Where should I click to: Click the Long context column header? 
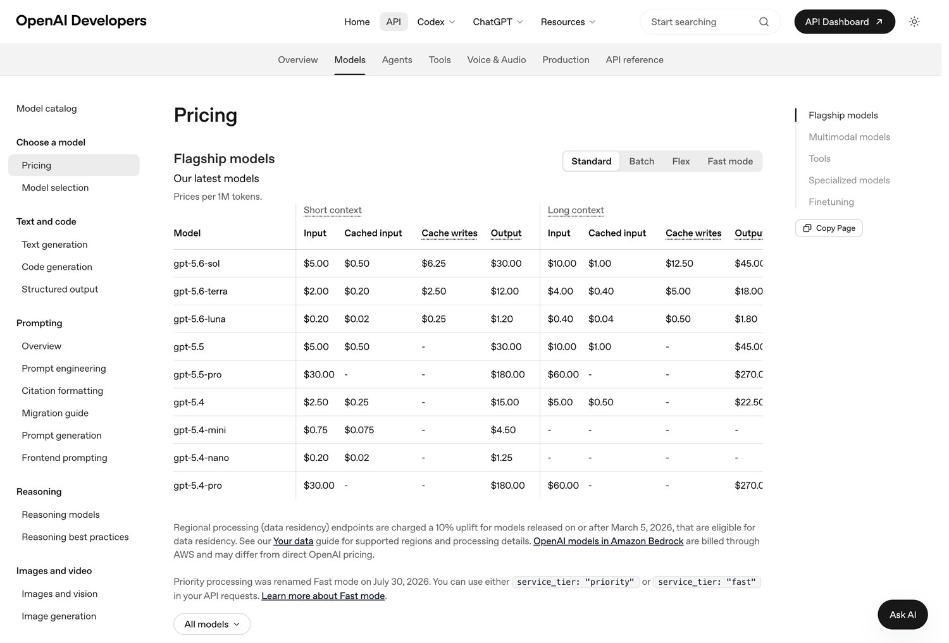pos(576,210)
